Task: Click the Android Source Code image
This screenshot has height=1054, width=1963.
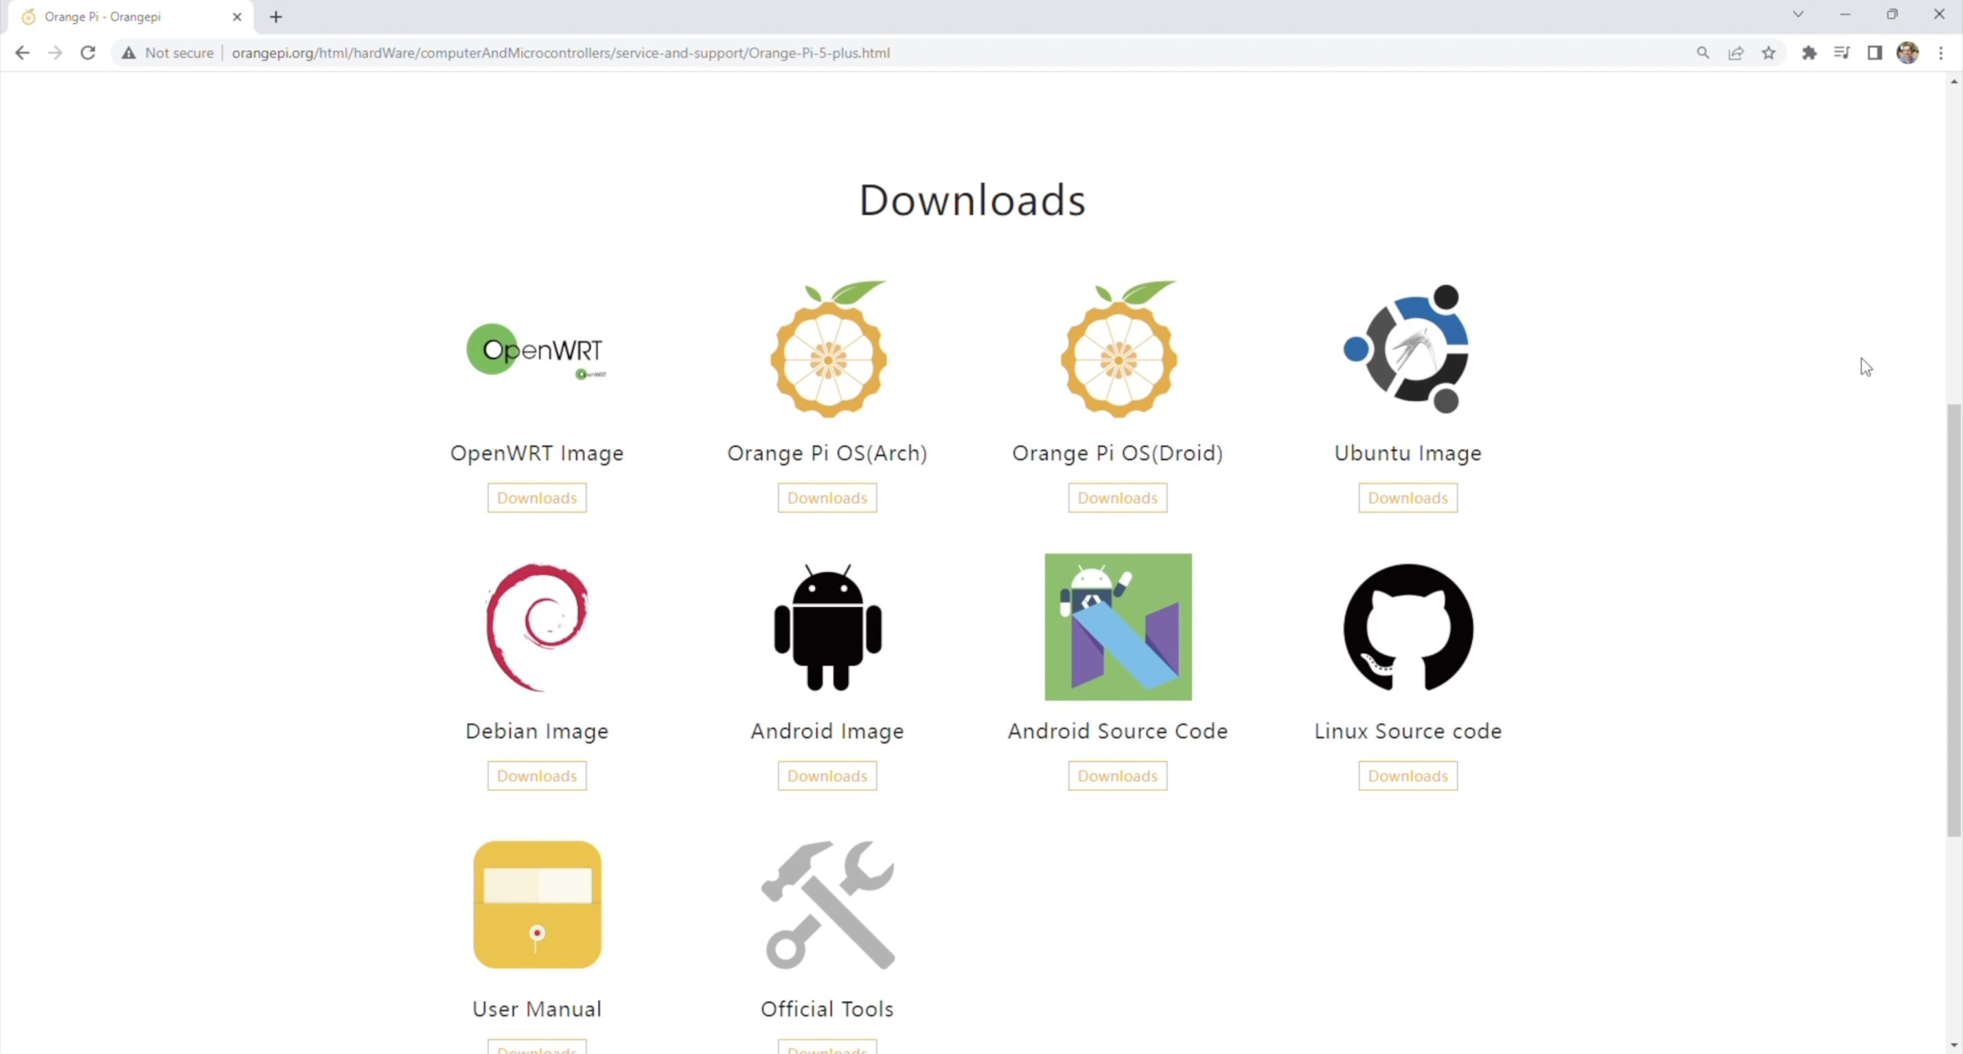Action: point(1117,627)
